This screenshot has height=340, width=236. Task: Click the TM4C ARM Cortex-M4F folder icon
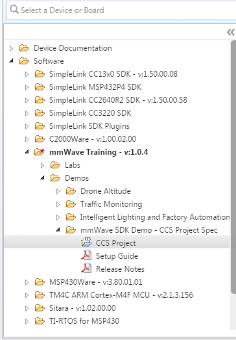pyautogui.click(x=40, y=295)
